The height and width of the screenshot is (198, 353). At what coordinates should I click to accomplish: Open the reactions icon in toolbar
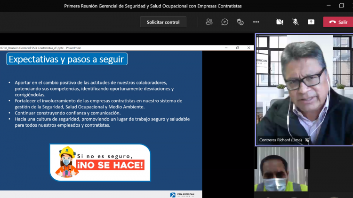click(x=241, y=22)
